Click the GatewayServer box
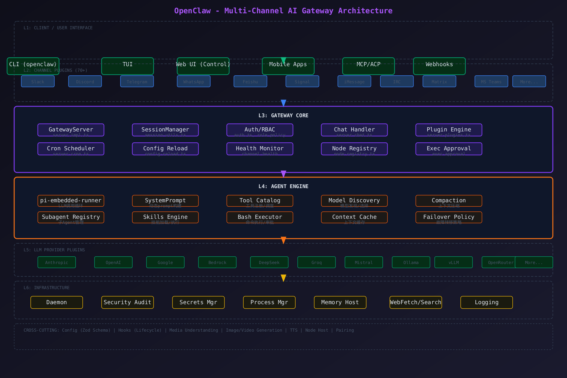 tap(71, 130)
